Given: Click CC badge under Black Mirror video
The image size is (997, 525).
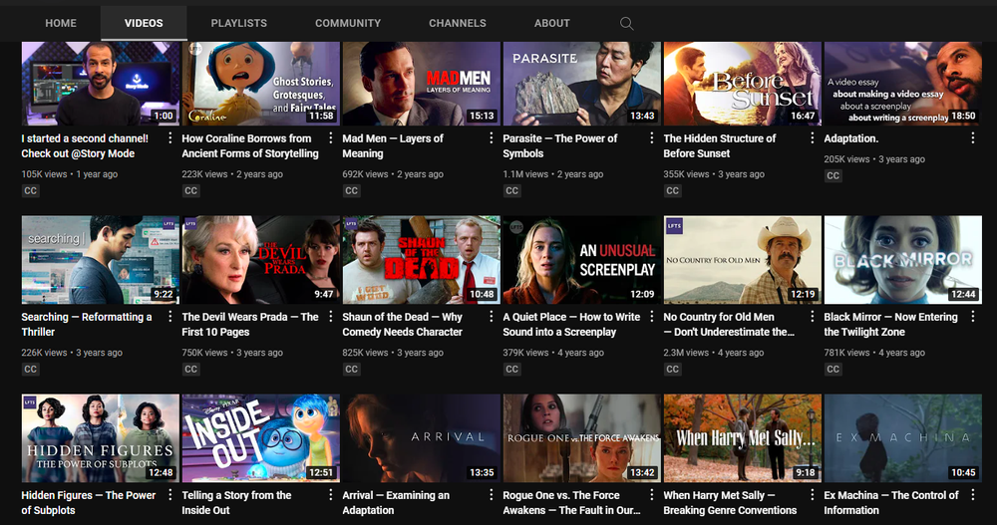Looking at the screenshot, I should (x=832, y=370).
